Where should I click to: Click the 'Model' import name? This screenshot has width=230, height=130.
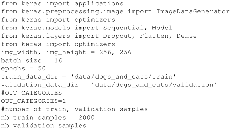click(x=162, y=28)
